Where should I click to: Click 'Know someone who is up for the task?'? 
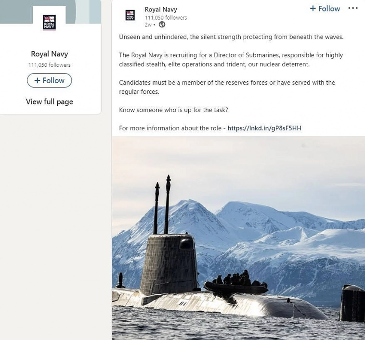pos(173,110)
